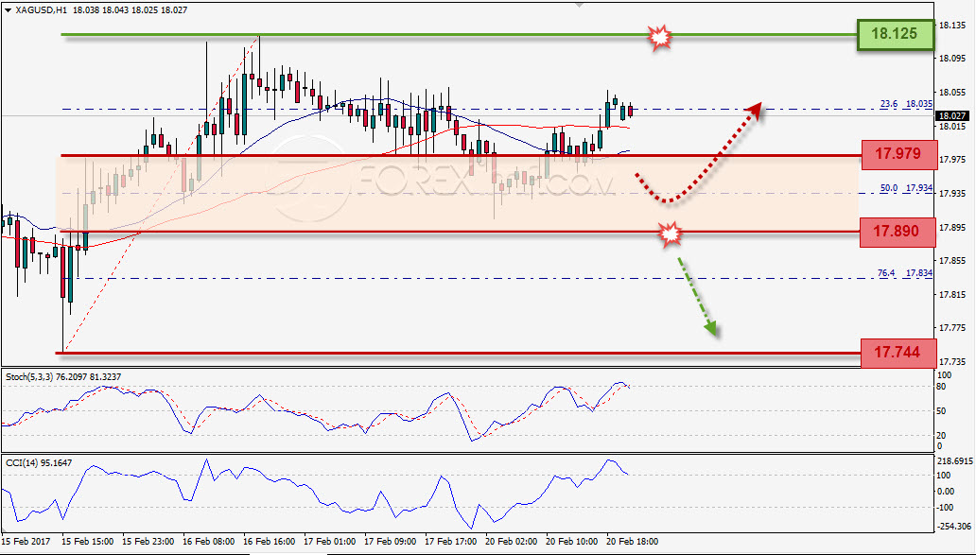The width and height of the screenshot is (976, 555).
Task: Click the 15 Feb 15:00 time label
Action: point(88,542)
